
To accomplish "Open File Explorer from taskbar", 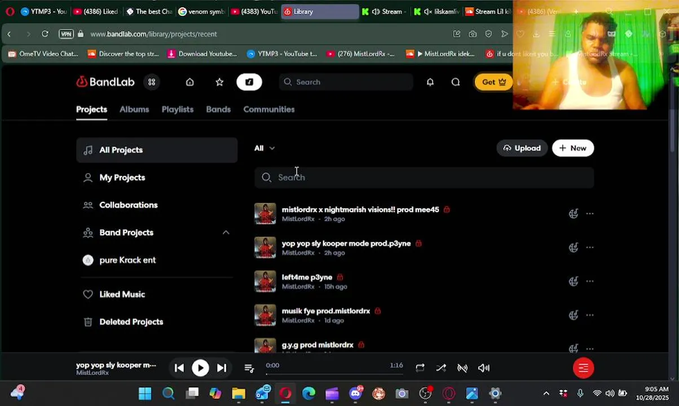I will [x=239, y=394].
